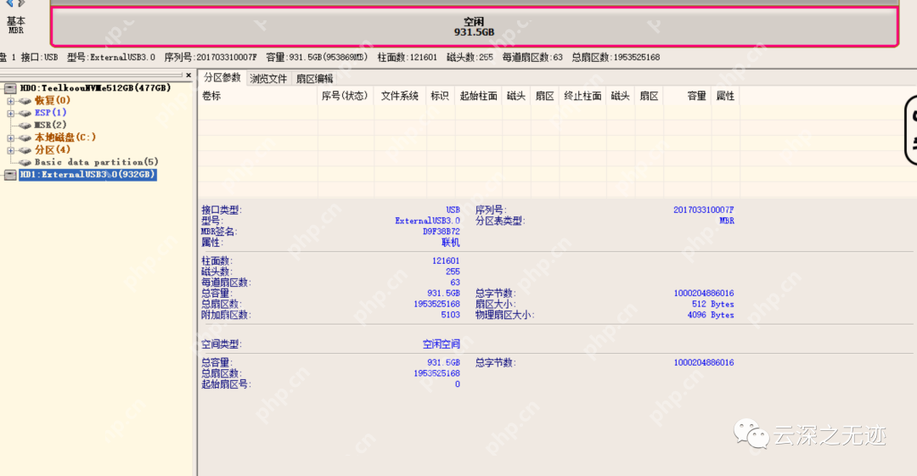The image size is (917, 476).
Task: Close the disk tree panel
Action: pyautogui.click(x=188, y=75)
